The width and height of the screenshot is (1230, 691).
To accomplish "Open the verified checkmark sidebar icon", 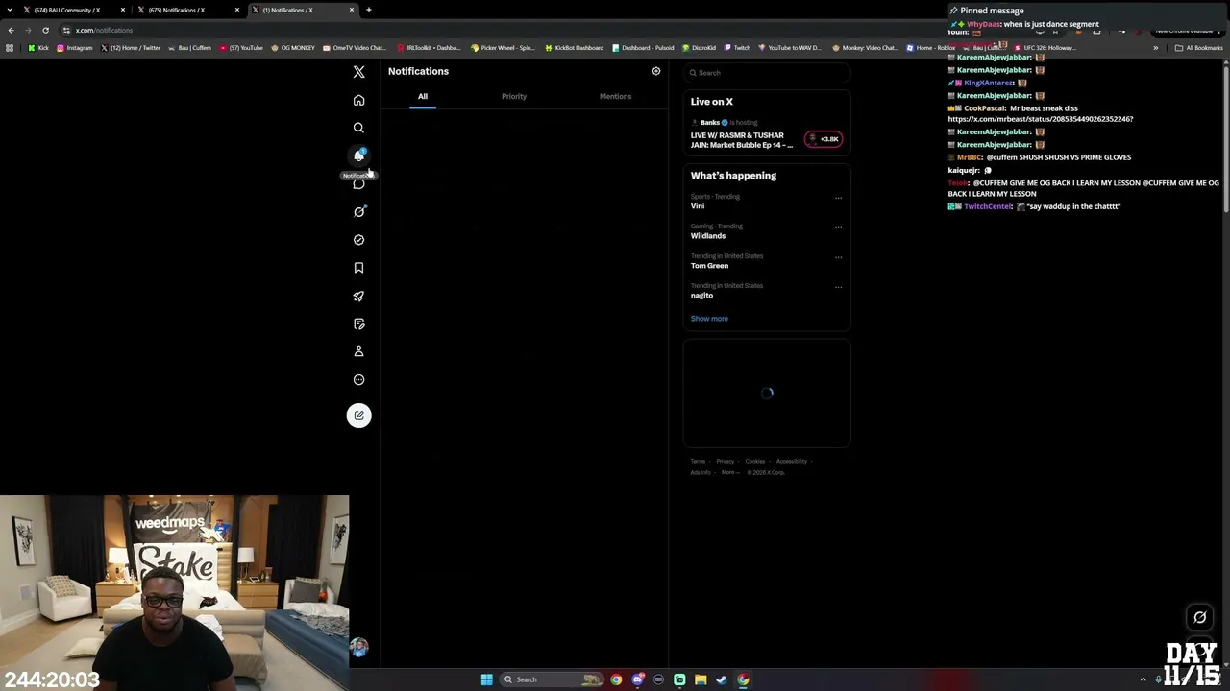I will [x=358, y=240].
